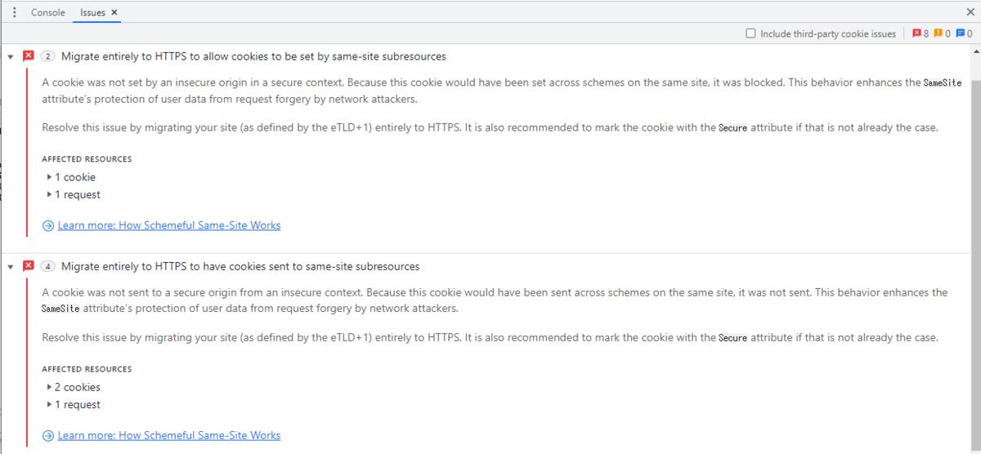Click the red error issues counter icon
This screenshot has height=454, width=981.
pyautogui.click(x=916, y=34)
